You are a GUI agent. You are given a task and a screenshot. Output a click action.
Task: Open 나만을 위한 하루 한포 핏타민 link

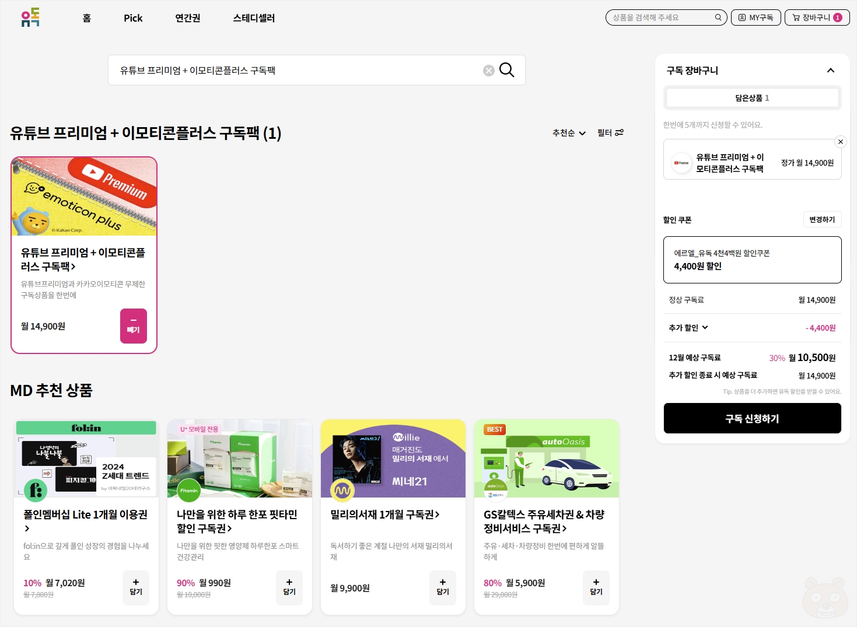click(237, 521)
